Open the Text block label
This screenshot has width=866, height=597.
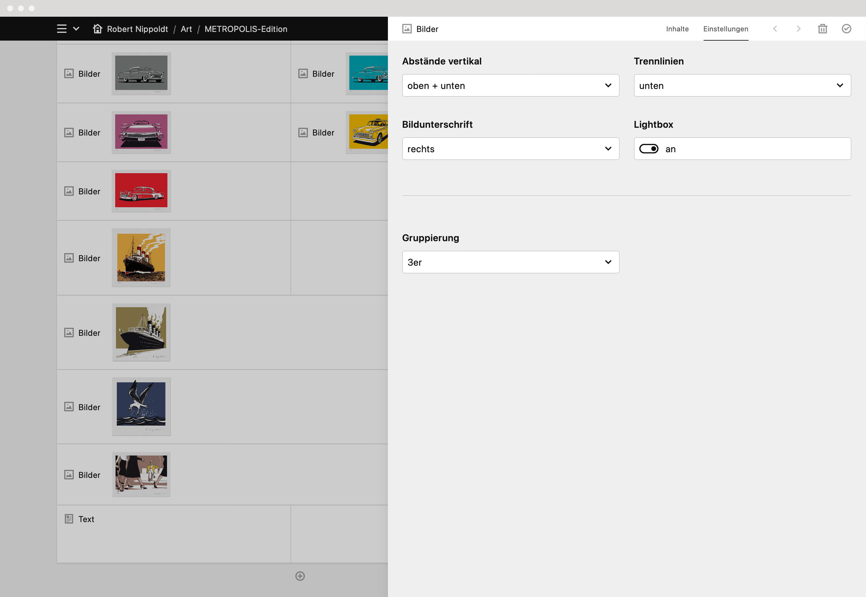coord(86,519)
